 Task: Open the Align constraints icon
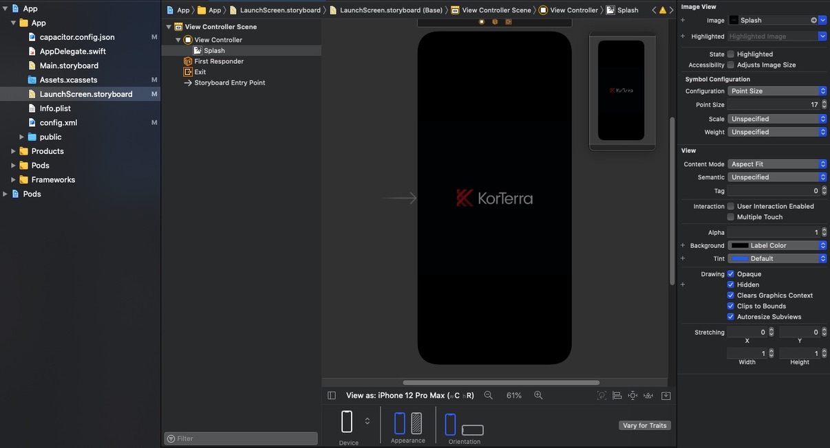pyautogui.click(x=617, y=396)
